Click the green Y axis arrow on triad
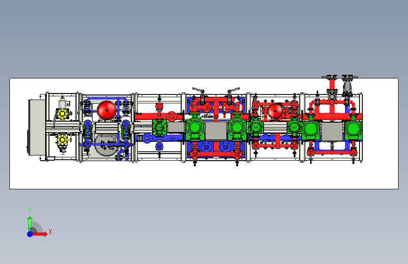 click(x=30, y=224)
